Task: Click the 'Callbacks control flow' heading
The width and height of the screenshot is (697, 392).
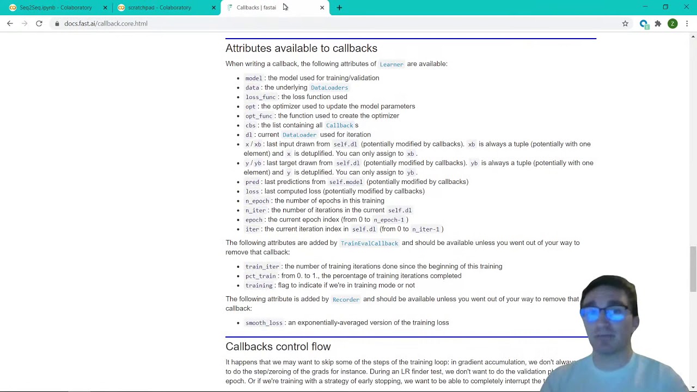Action: coord(278,347)
